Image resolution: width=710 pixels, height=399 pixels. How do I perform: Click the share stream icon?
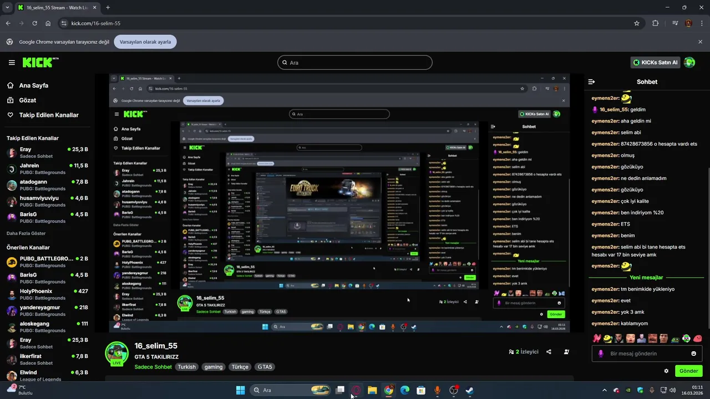click(549, 352)
